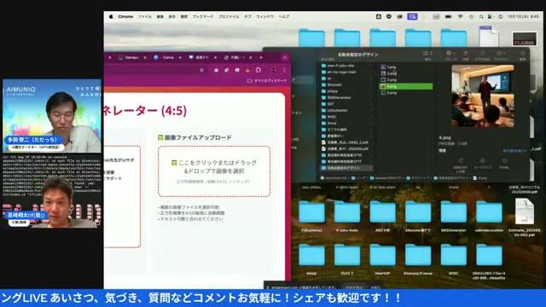The image size is (546, 307).
Task: Click 4.png in the Finder path bar
Action: [x=479, y=178]
